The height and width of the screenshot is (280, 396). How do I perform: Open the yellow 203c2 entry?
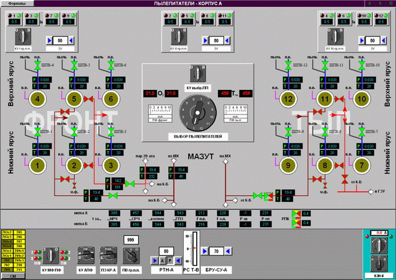click(x=7, y=232)
